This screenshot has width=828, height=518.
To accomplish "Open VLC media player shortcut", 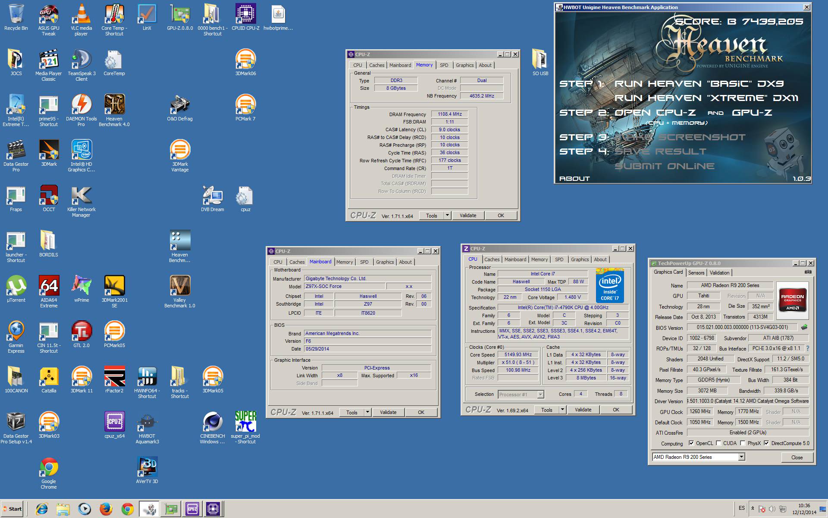I will 82,19.
